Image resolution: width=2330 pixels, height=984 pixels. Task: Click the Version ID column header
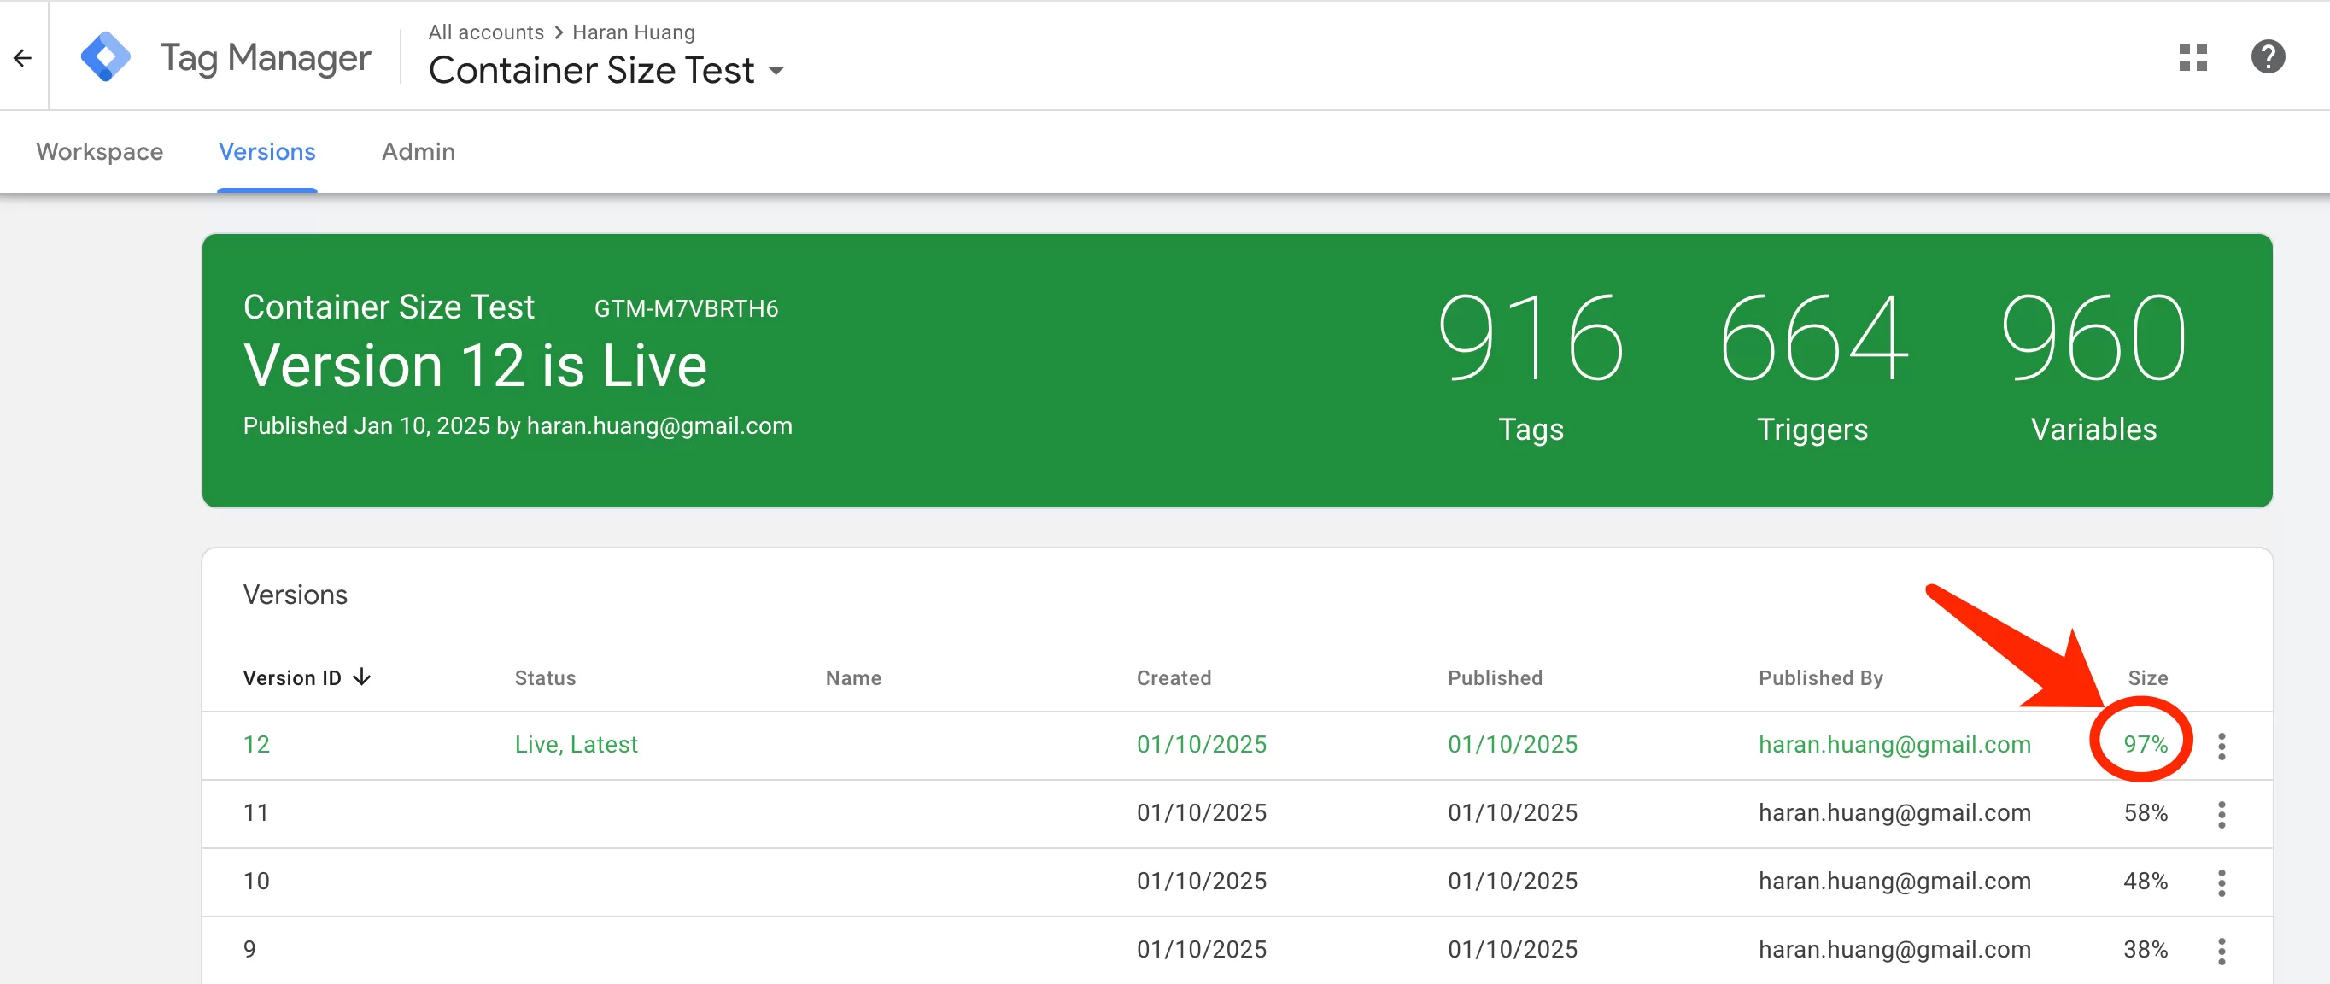click(x=292, y=677)
